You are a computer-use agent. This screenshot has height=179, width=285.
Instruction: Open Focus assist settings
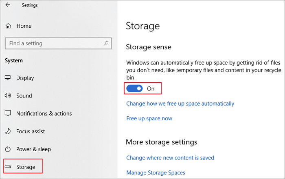pos(31,131)
